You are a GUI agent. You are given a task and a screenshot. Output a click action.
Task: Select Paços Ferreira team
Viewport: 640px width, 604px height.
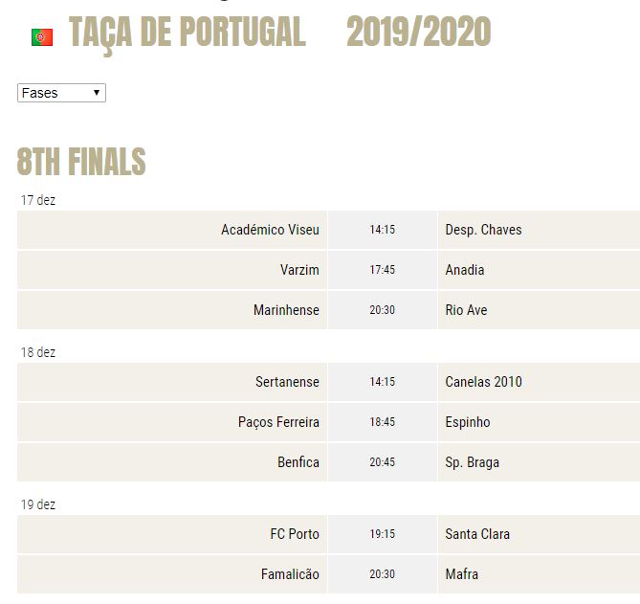point(278,421)
